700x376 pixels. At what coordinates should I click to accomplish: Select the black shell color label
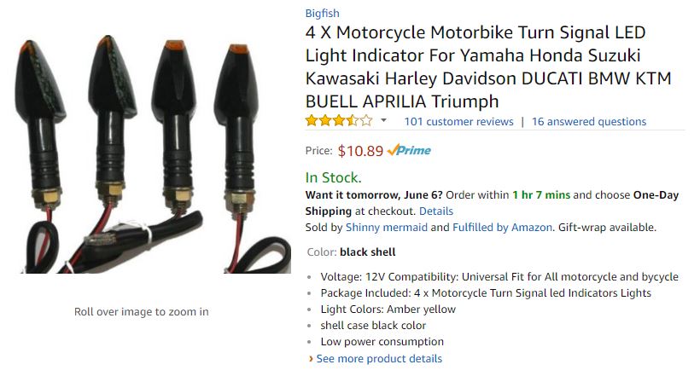tap(367, 252)
